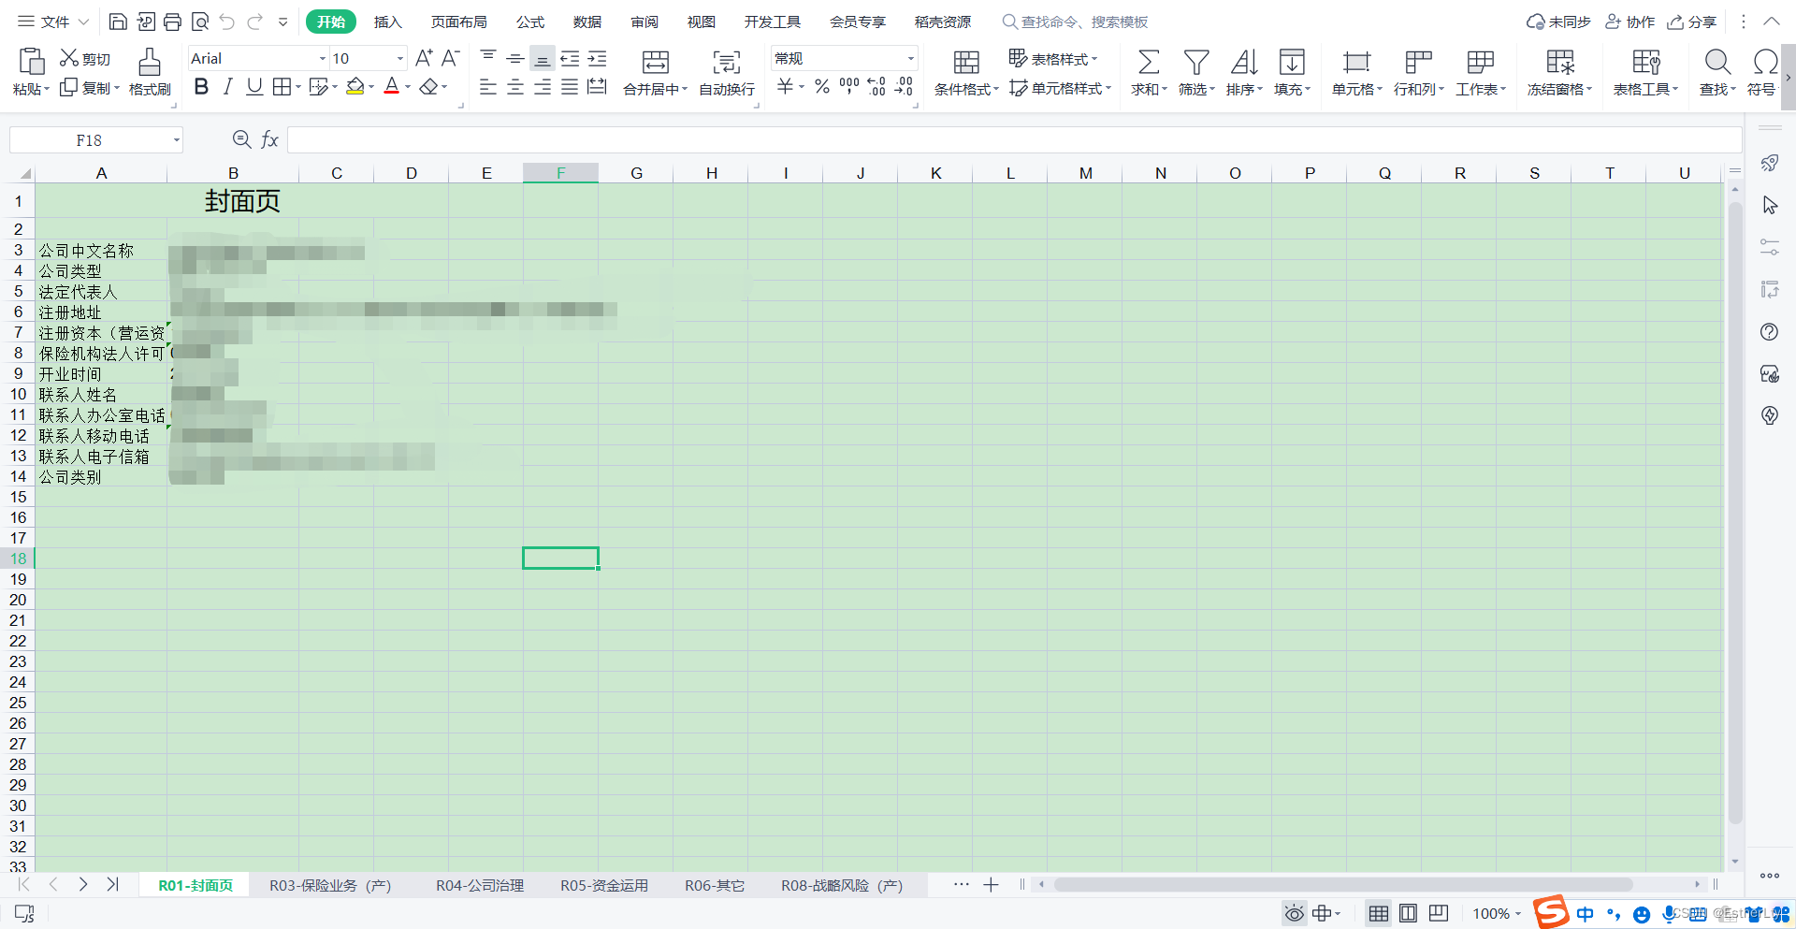1796x929 pixels.
Task: Select align text left icon
Action: click(x=488, y=87)
